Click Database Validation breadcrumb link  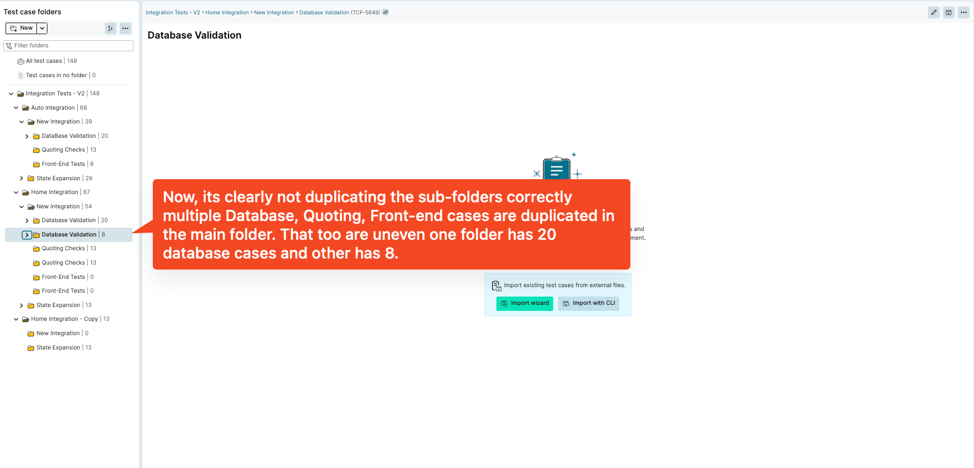324,13
